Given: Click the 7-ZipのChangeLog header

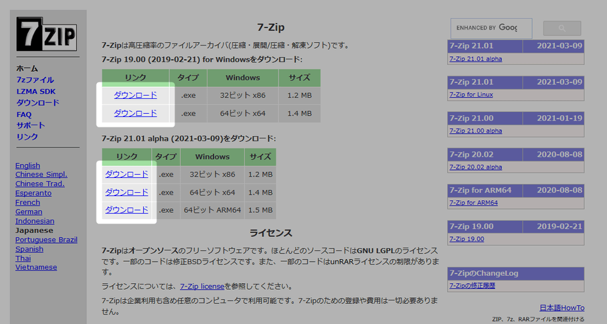Looking at the screenshot, I should [x=515, y=273].
